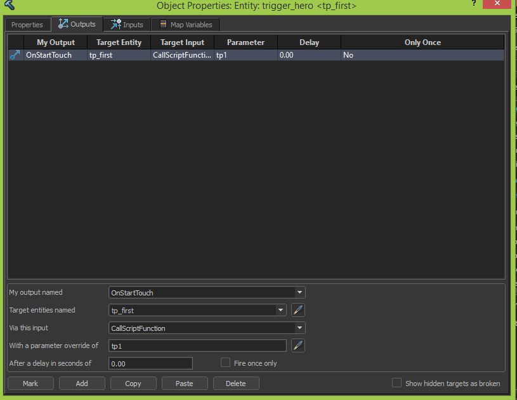The image size is (517, 400).
Task: Switch to the Properties tab
Action: coord(27,25)
